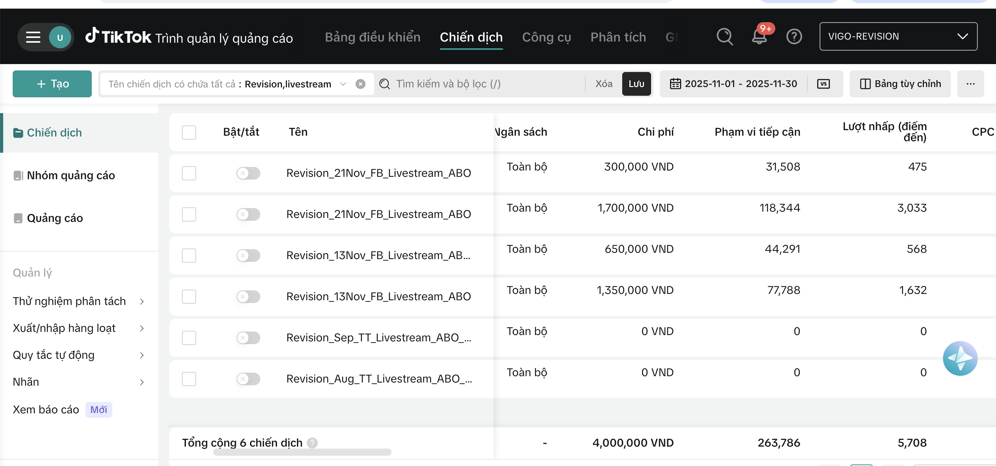This screenshot has width=996, height=466.
Task: Open Xem báo cáo link
Action: [46, 410]
